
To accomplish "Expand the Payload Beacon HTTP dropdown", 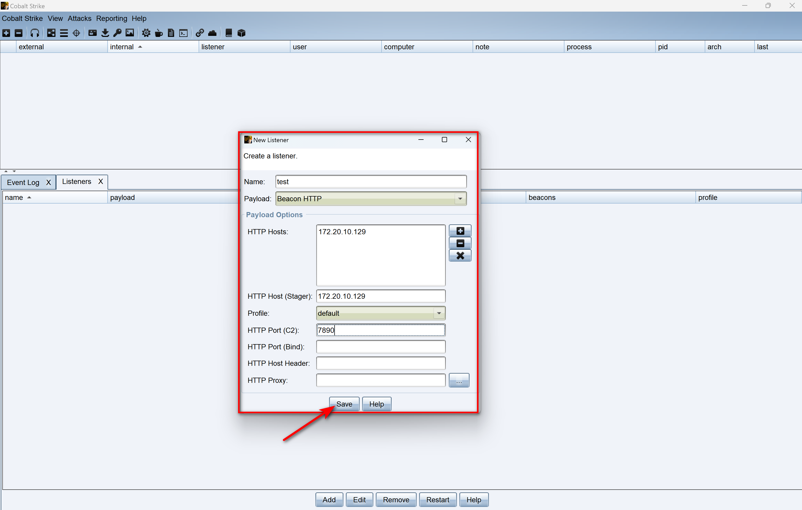I will [x=460, y=199].
